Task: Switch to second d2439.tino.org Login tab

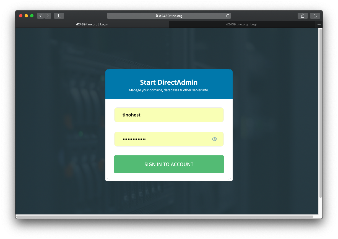Action: point(242,24)
